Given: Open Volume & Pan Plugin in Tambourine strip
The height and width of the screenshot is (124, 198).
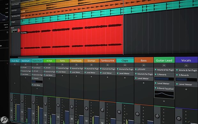Looking at the screenshot, I should tap(108, 69).
